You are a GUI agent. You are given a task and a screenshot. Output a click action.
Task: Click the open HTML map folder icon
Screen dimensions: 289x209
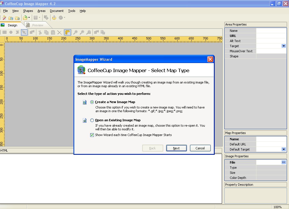point(17,18)
